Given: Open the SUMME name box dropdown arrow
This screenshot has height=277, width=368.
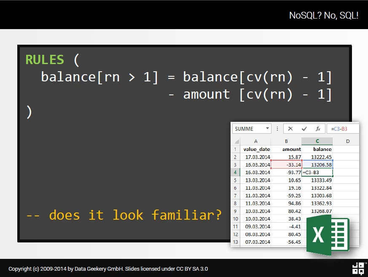Looking at the screenshot, I should point(267,129).
